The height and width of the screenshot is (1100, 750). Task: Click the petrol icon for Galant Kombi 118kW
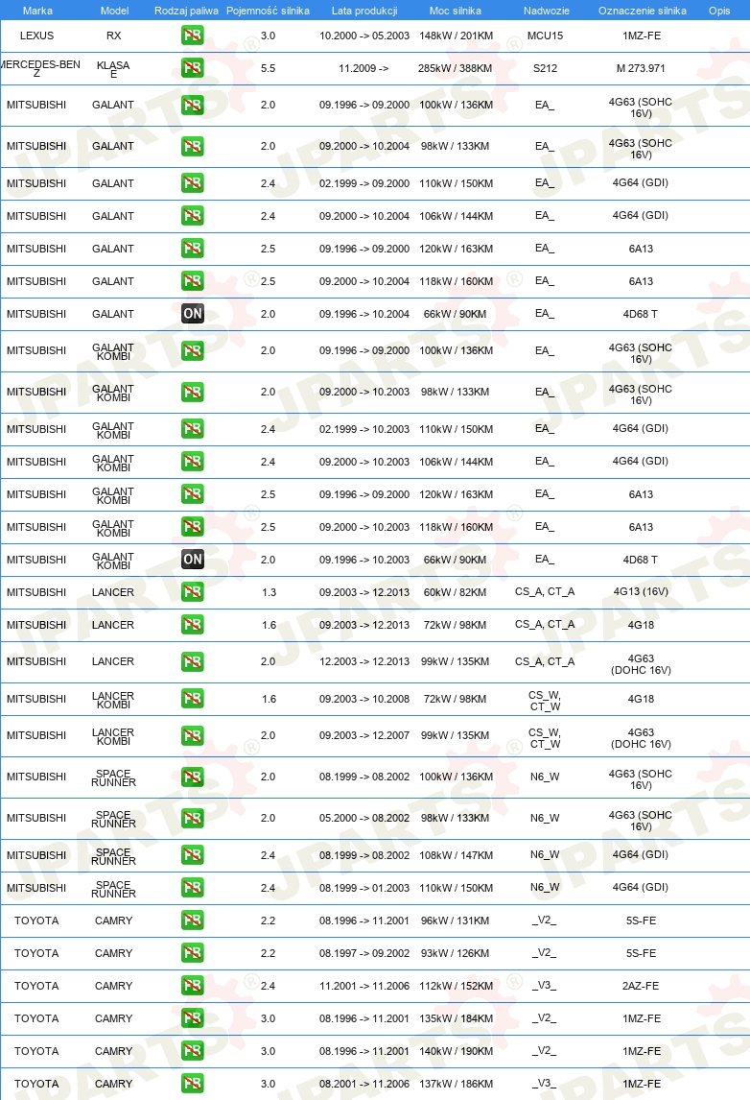(x=192, y=527)
